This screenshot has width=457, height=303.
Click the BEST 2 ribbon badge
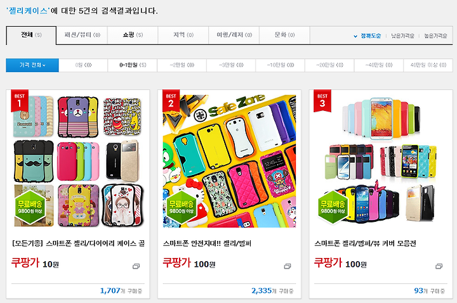click(x=171, y=101)
